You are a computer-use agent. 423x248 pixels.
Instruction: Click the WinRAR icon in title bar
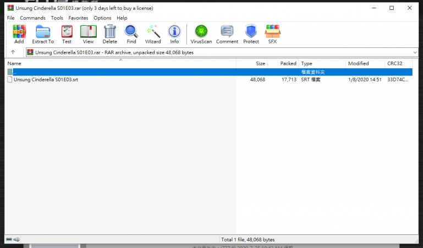(10, 8)
